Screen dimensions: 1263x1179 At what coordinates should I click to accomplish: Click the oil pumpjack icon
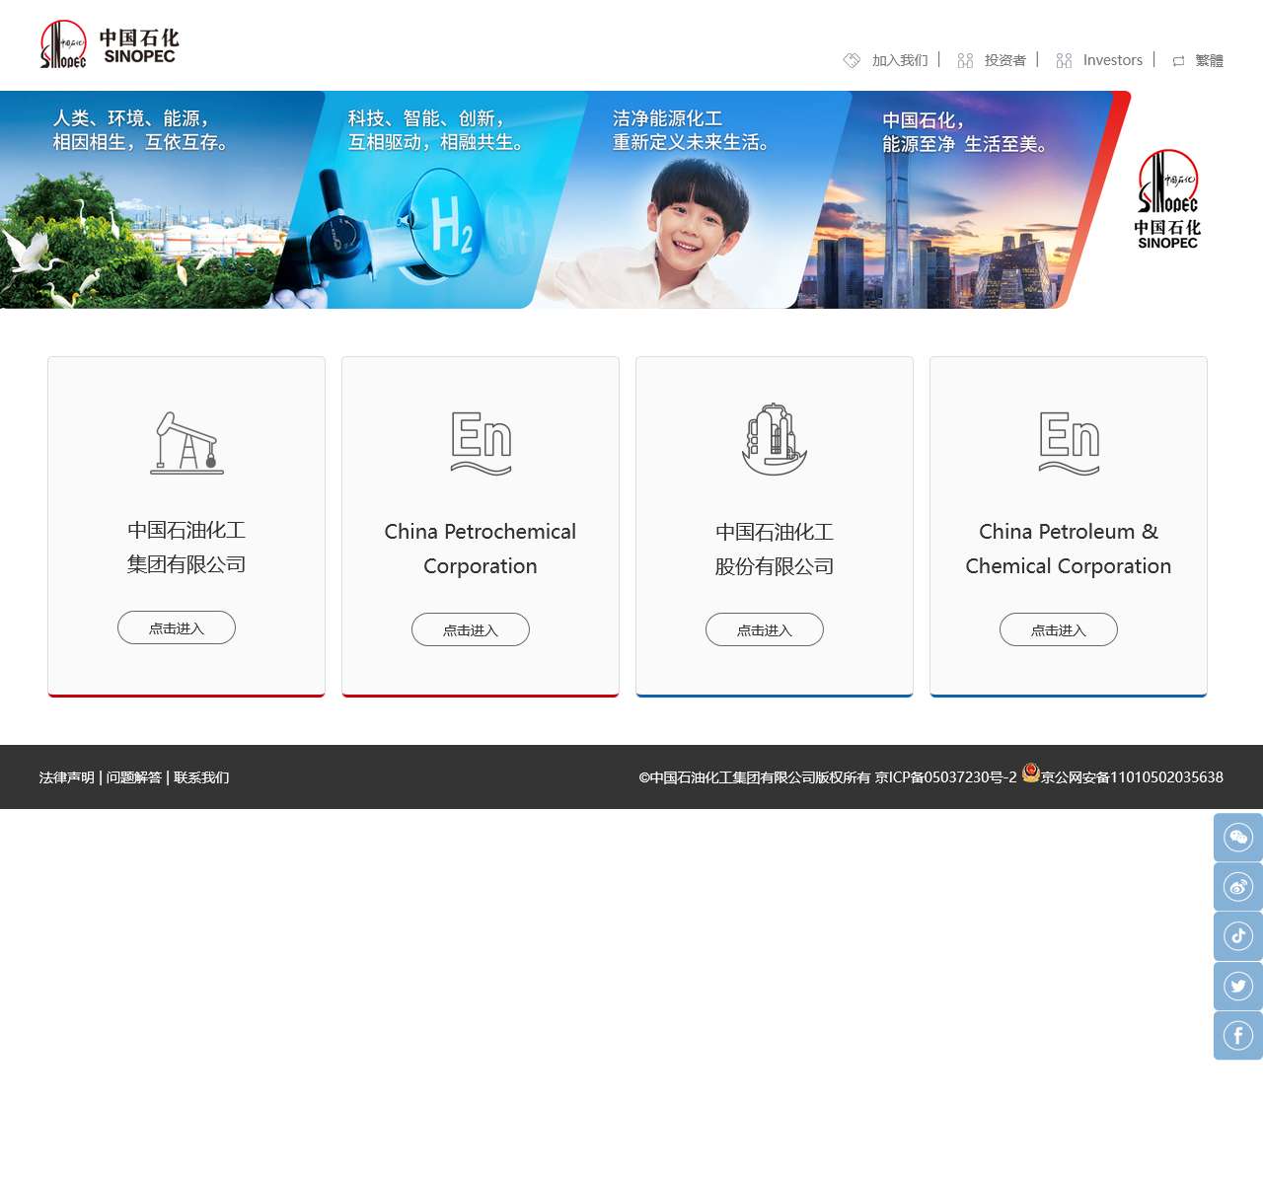coord(186,443)
